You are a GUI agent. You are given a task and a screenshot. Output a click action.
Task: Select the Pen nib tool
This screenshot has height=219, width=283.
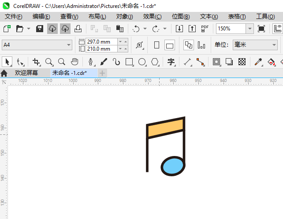(x=91, y=62)
